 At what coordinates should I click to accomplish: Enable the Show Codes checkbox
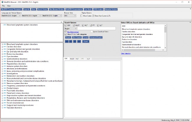[82, 16]
